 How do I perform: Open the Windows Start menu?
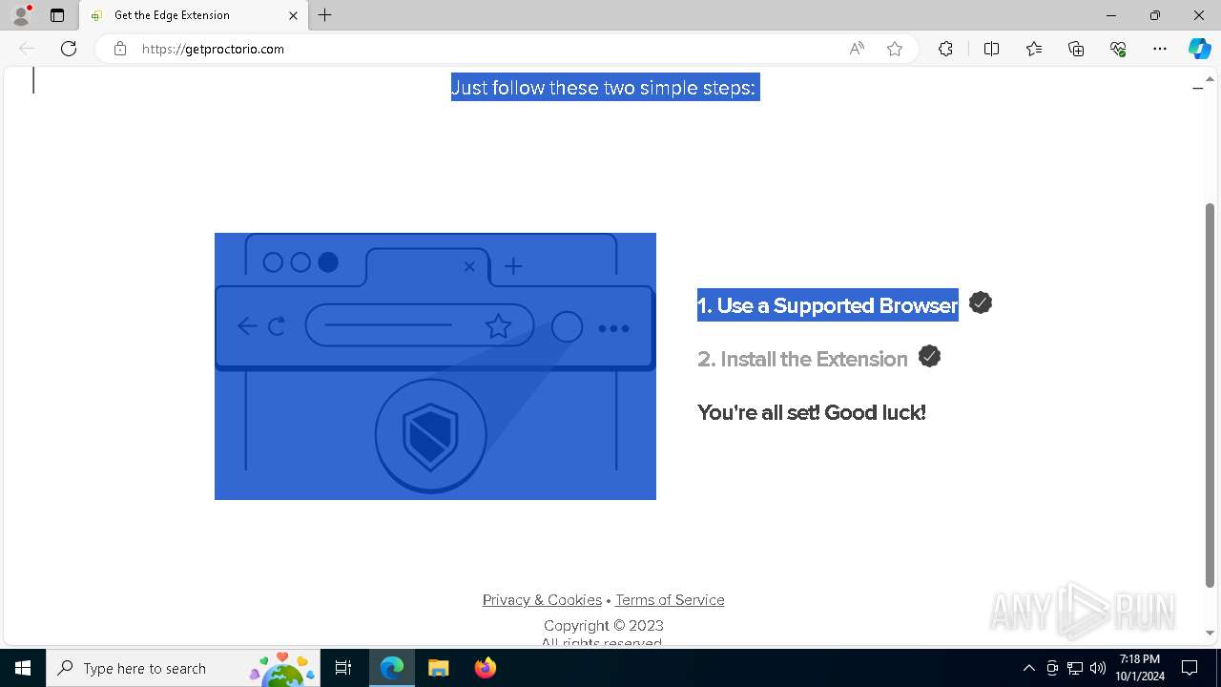click(x=23, y=668)
